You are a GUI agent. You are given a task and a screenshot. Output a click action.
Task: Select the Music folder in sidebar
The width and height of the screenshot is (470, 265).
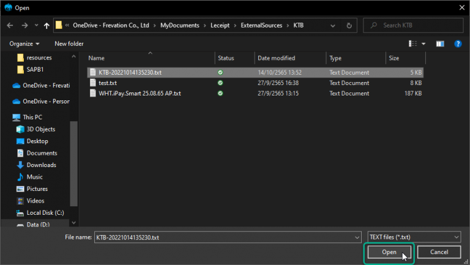34,177
